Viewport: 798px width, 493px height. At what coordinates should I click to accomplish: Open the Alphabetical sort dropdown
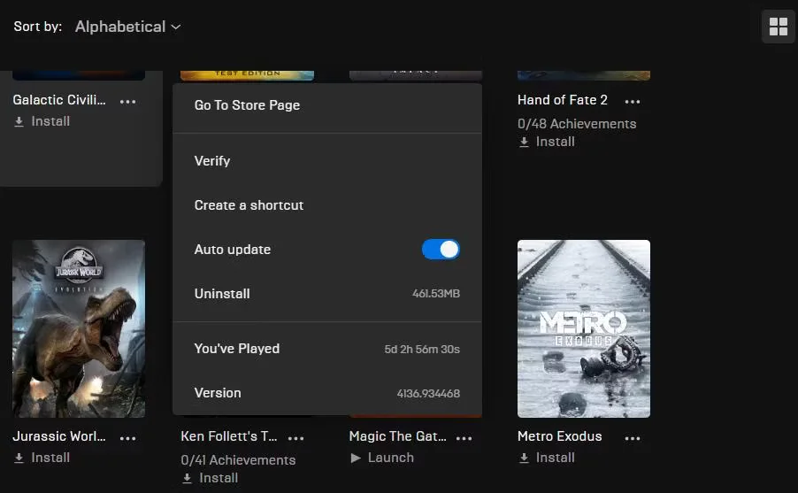coord(127,27)
